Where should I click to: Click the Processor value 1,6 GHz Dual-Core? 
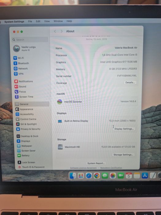click(120, 55)
